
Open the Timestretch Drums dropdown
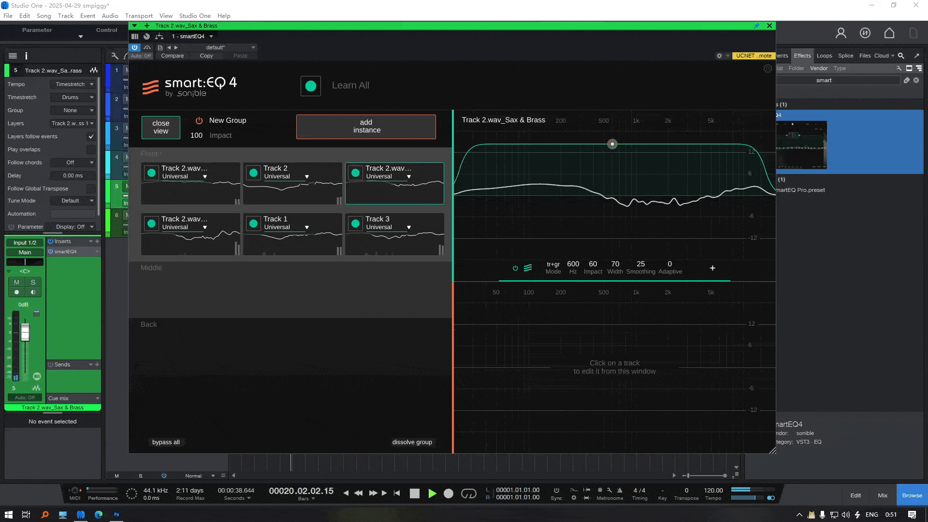pyautogui.click(x=73, y=97)
